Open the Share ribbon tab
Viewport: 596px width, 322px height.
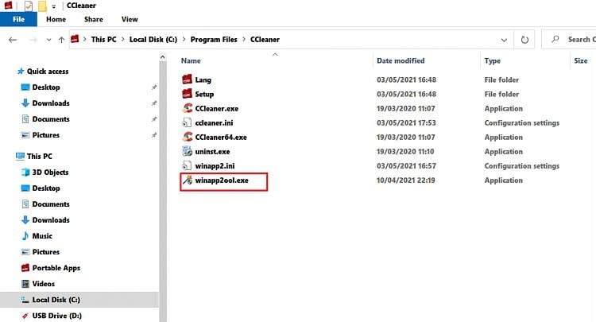click(x=94, y=19)
